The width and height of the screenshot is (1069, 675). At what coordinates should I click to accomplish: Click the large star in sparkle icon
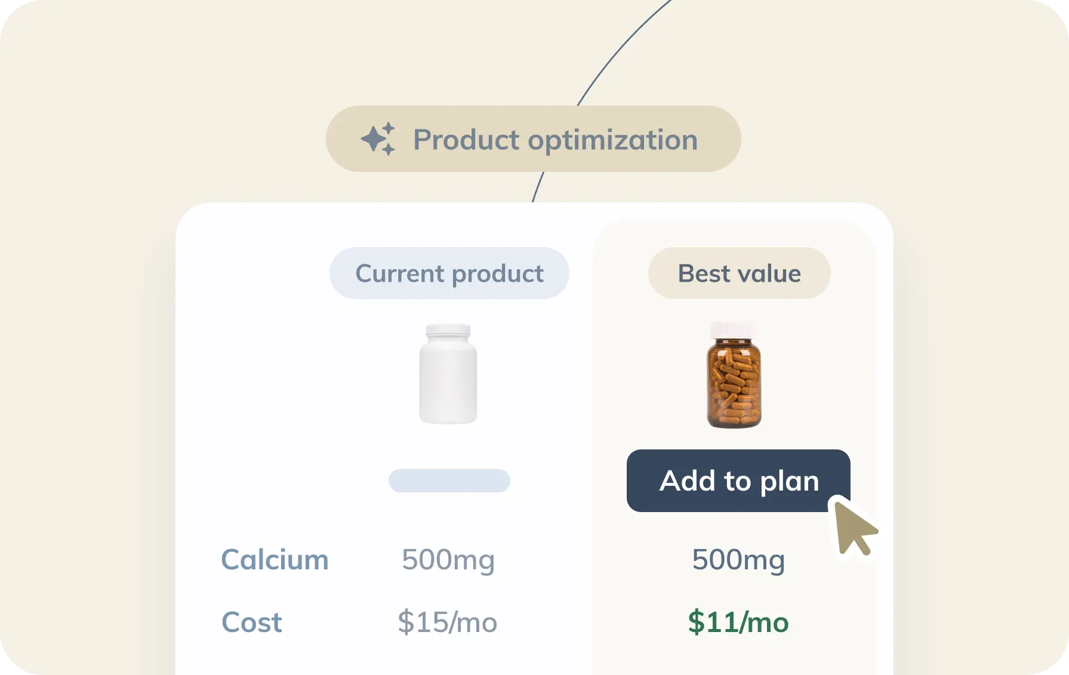point(373,140)
